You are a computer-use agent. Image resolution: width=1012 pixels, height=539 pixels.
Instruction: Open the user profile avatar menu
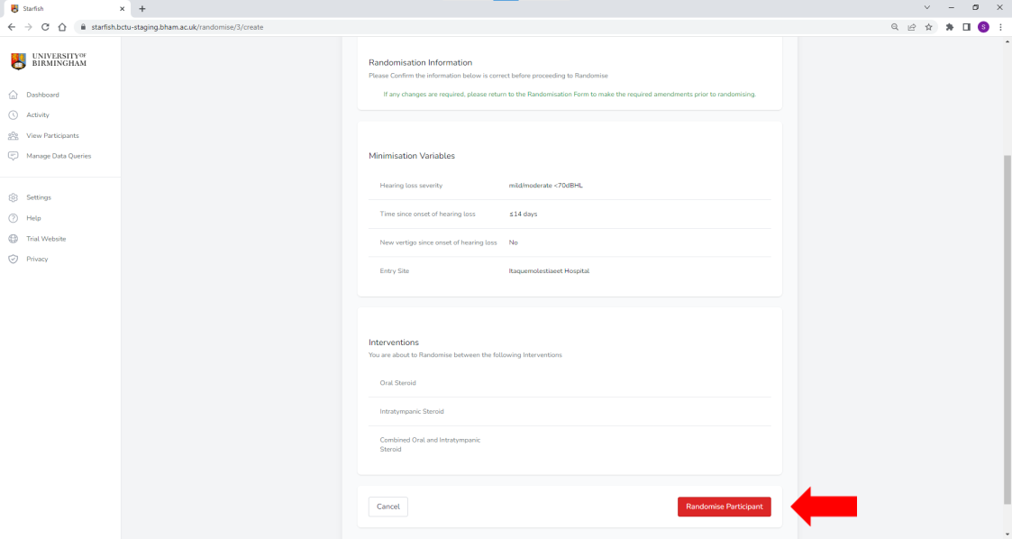[x=983, y=27]
